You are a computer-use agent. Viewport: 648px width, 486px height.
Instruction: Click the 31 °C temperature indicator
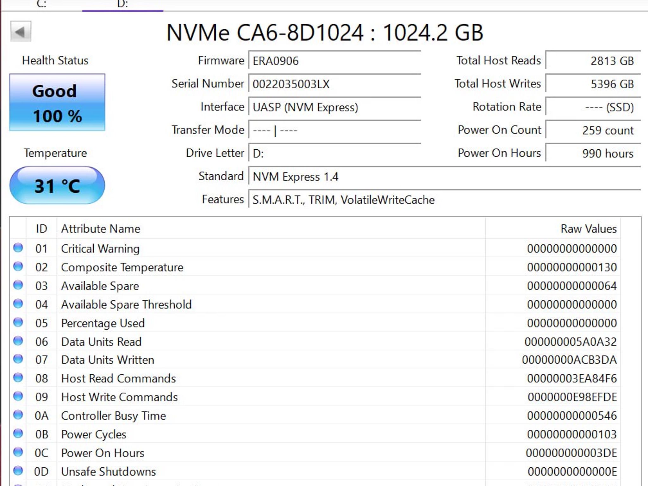click(x=57, y=185)
